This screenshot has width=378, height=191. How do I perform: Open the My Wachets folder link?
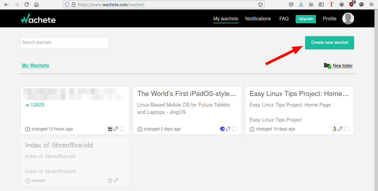click(35, 65)
